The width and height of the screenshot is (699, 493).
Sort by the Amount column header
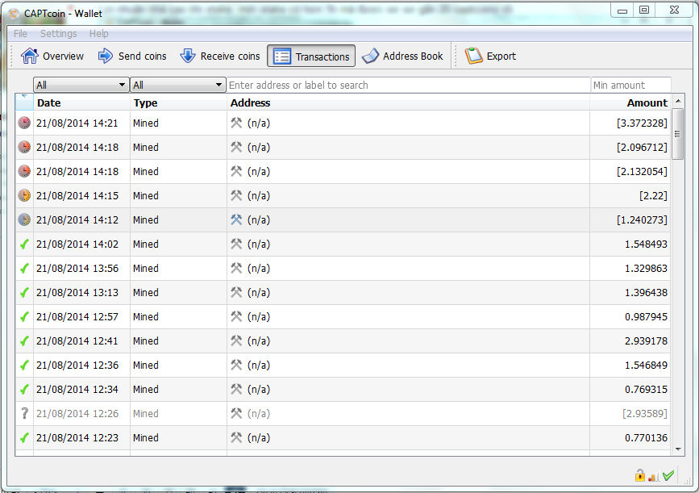[x=630, y=102]
